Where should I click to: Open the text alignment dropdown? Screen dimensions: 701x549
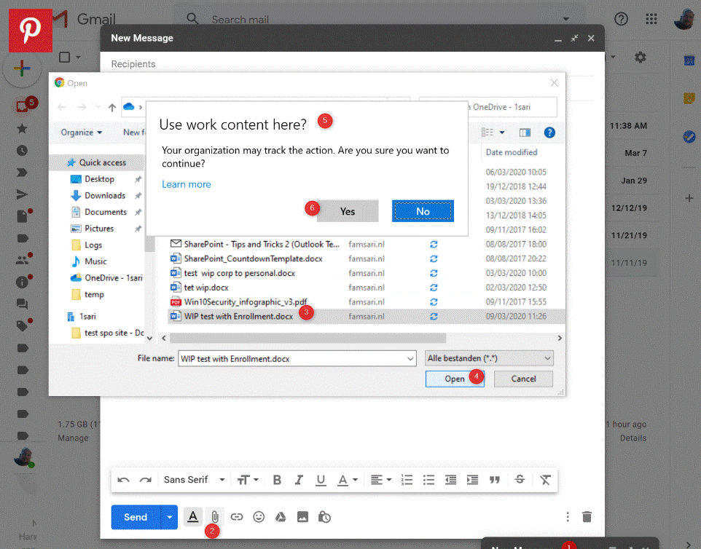[x=381, y=480]
